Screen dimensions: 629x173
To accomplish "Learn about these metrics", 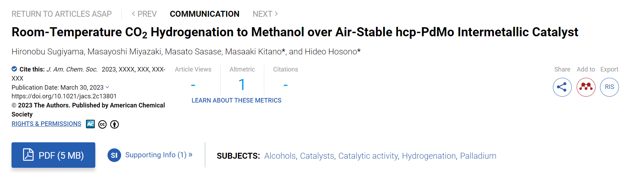I will click(236, 100).
